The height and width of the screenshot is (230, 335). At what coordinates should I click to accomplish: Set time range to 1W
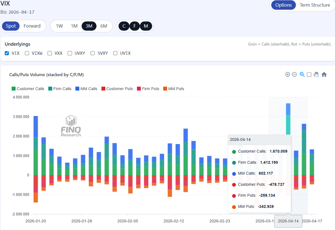(x=59, y=26)
